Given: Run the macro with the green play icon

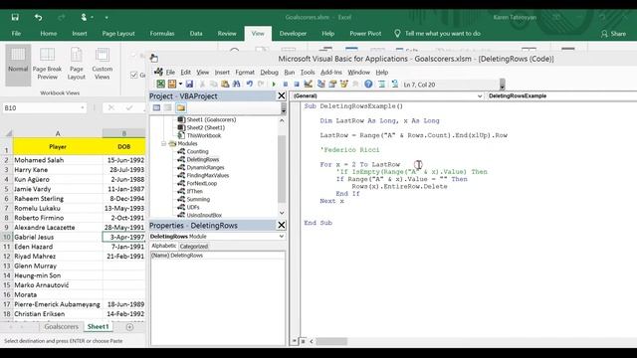Looking at the screenshot, I should pyautogui.click(x=274, y=84).
